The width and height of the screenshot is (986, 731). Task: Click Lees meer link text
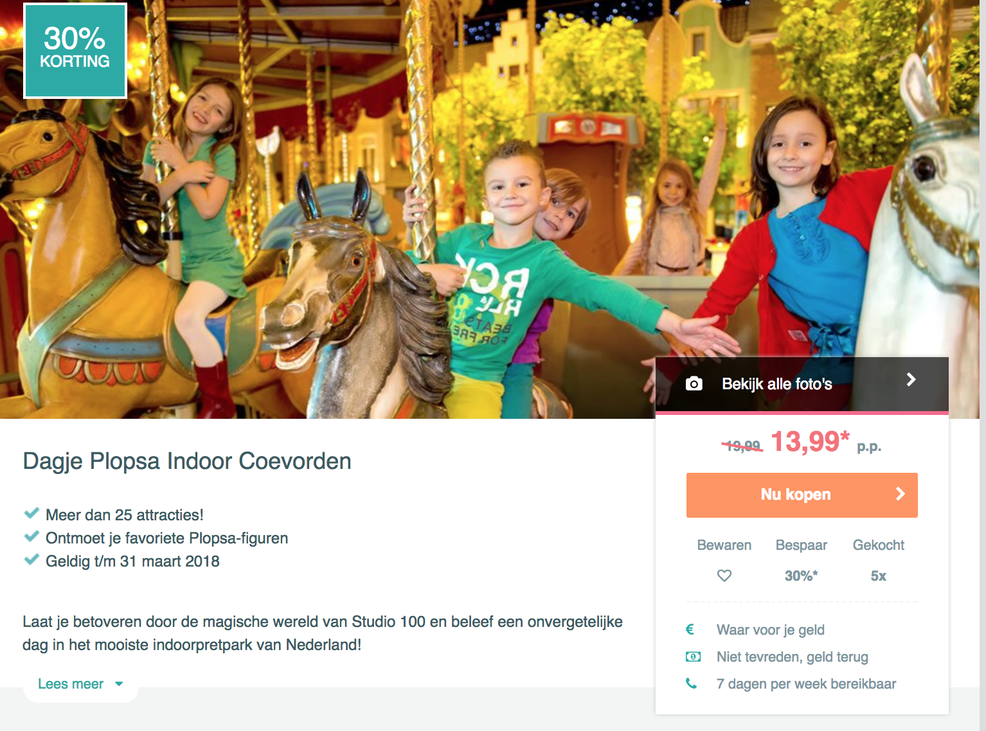tap(71, 684)
